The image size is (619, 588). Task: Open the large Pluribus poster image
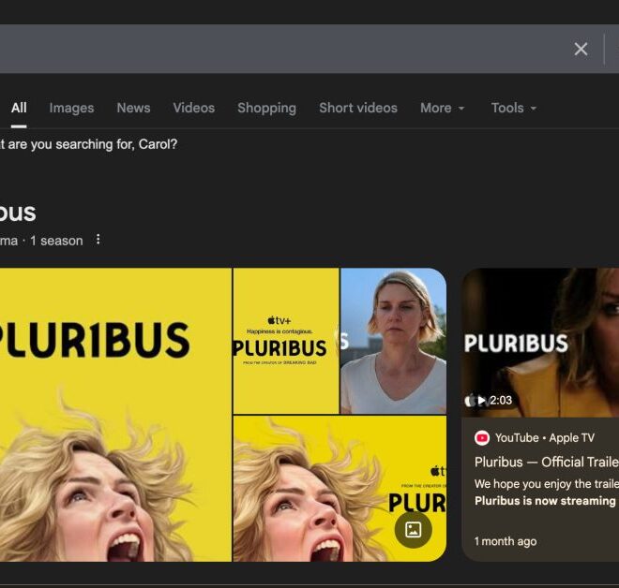pyautogui.click(x=115, y=415)
